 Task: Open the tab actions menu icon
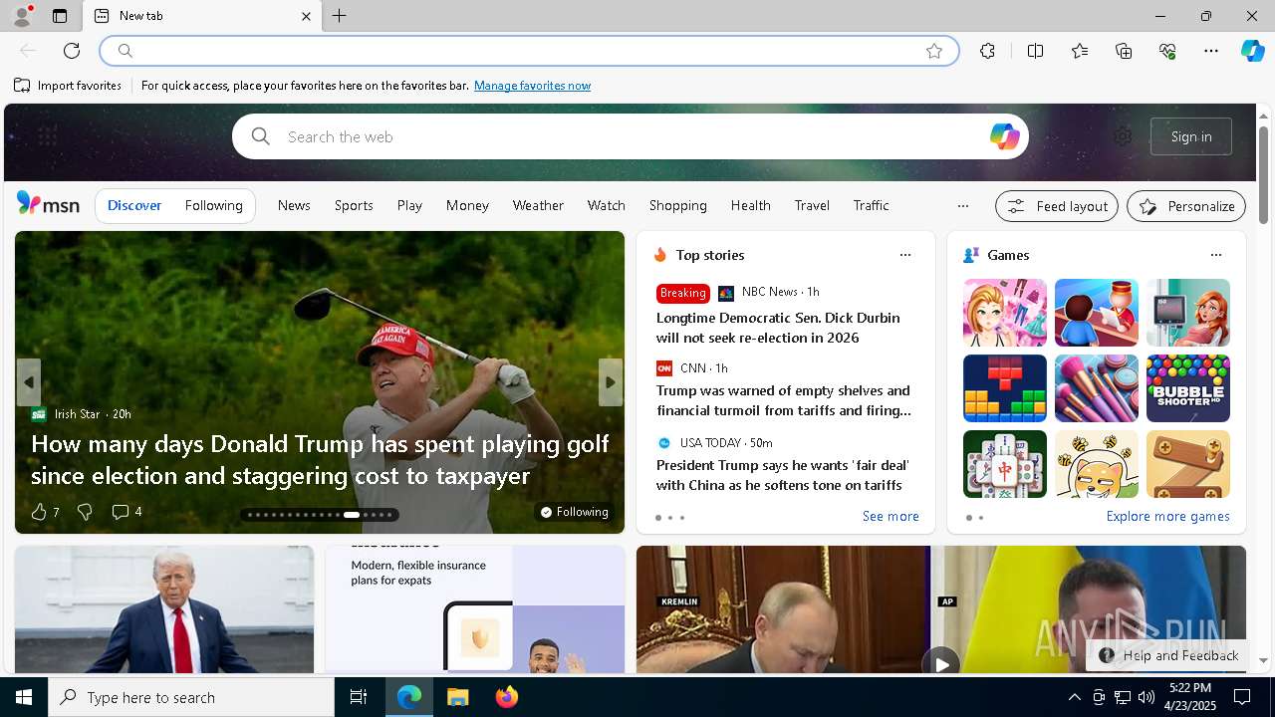(x=60, y=16)
